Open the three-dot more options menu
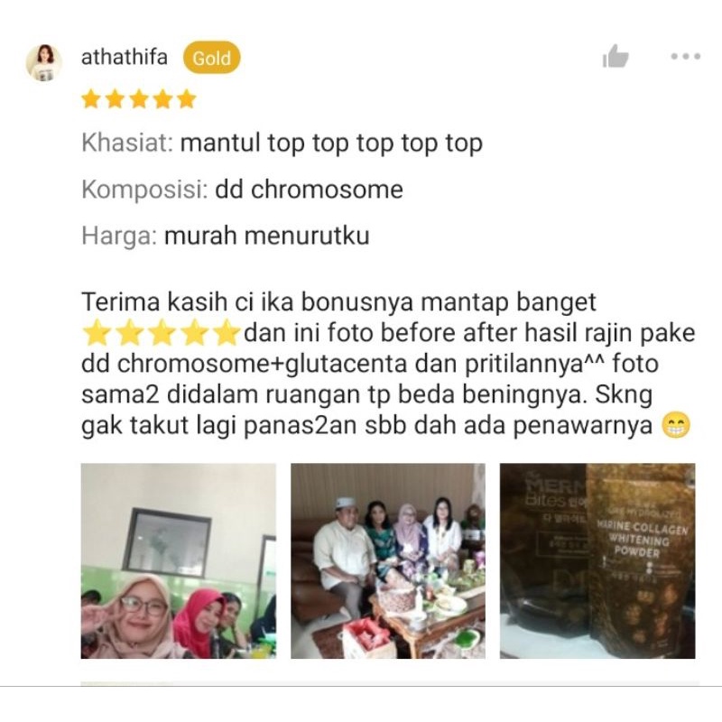The width and height of the screenshot is (722, 722). [686, 56]
